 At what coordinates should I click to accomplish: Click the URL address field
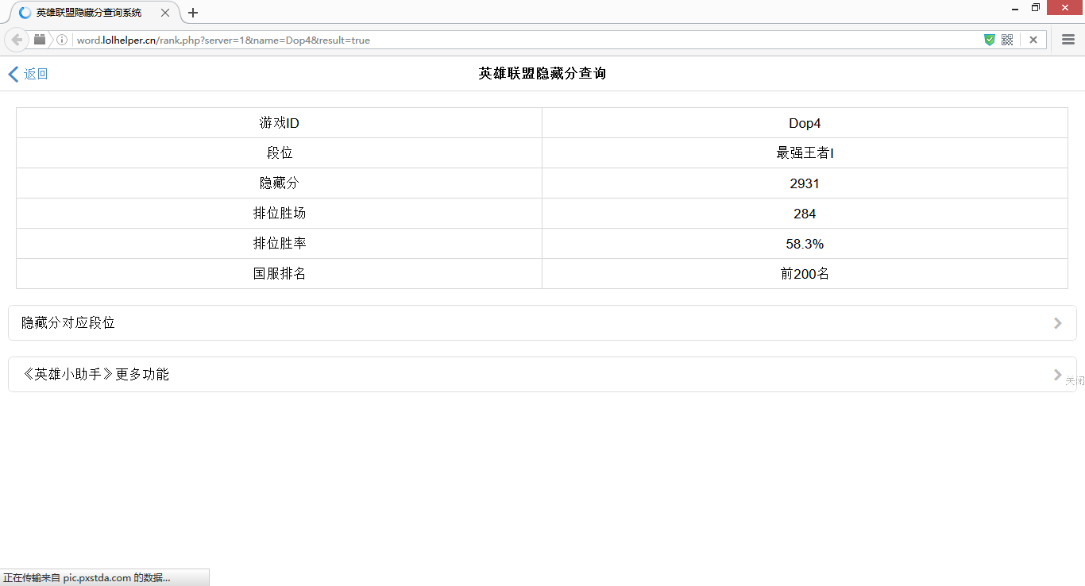pyautogui.click(x=524, y=40)
